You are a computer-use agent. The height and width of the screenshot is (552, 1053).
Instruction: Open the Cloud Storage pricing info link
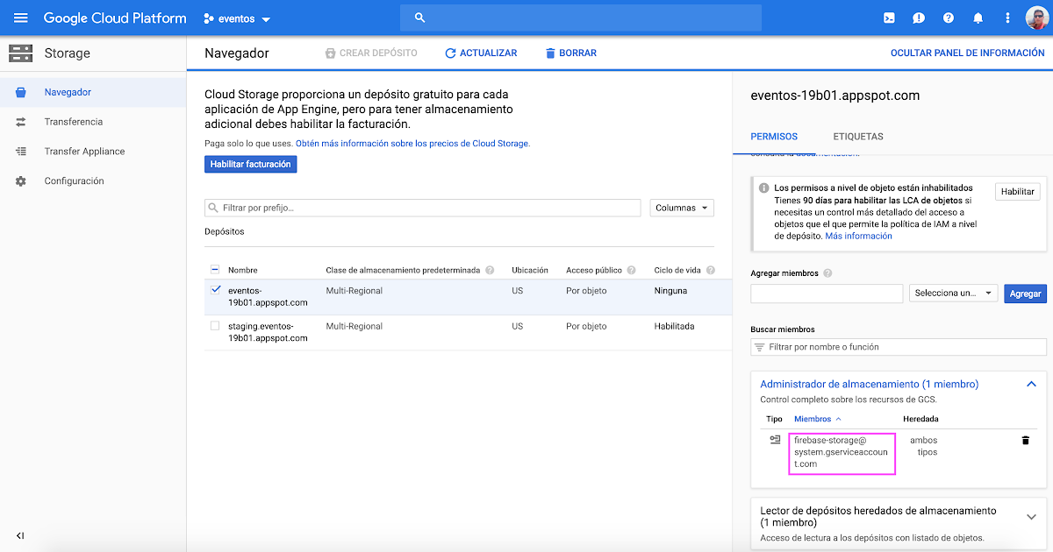click(x=412, y=143)
